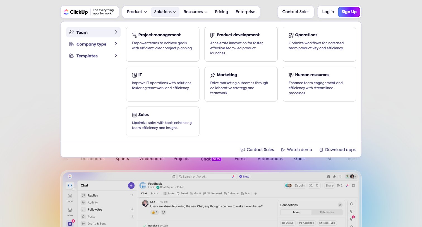This screenshot has width=422, height=227.
Task: Open the Human resources solution card
Action: point(319,84)
